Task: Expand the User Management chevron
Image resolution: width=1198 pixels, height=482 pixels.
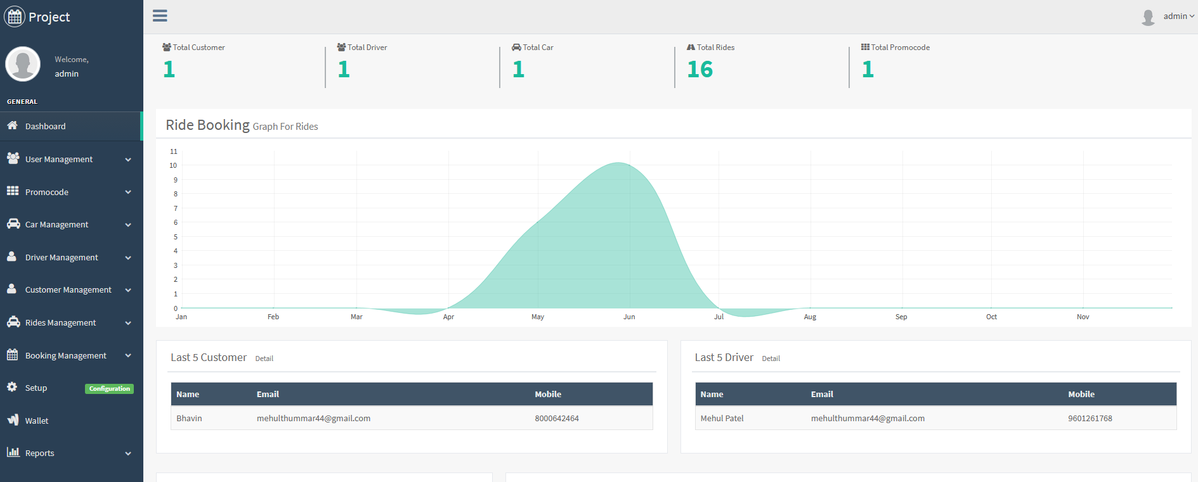Action: tap(128, 160)
